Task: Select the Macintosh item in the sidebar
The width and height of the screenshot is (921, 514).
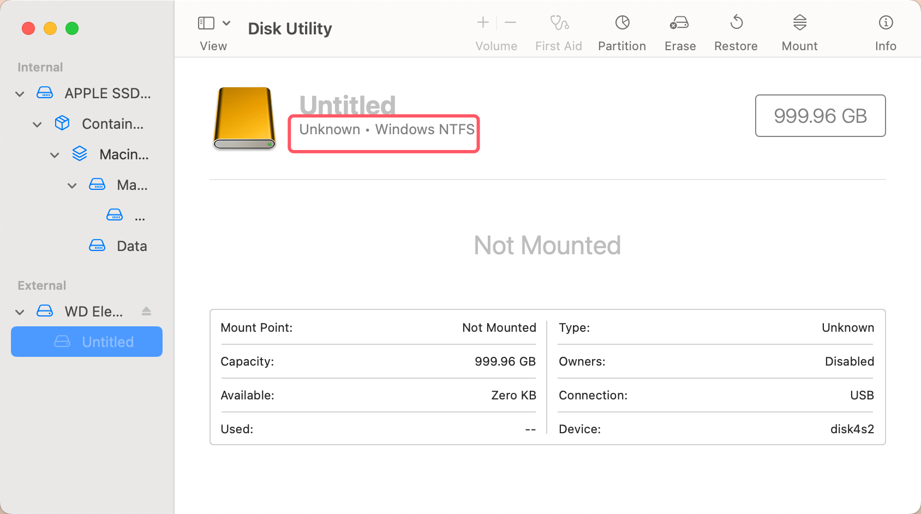Action: [x=123, y=154]
